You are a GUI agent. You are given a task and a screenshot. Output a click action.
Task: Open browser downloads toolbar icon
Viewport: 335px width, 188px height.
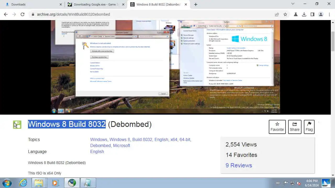tap(304, 14)
